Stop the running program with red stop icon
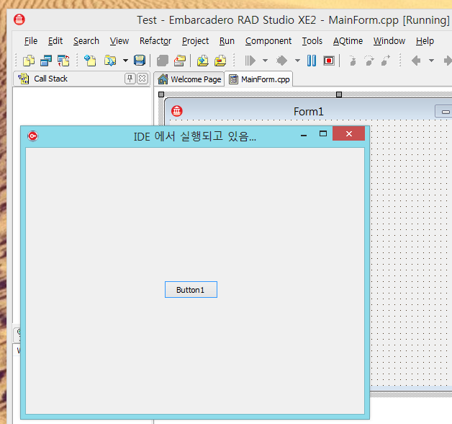The width and height of the screenshot is (452, 424). (329, 61)
